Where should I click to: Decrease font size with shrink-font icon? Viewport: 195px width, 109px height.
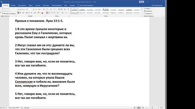pyautogui.click(x=36, y=9)
